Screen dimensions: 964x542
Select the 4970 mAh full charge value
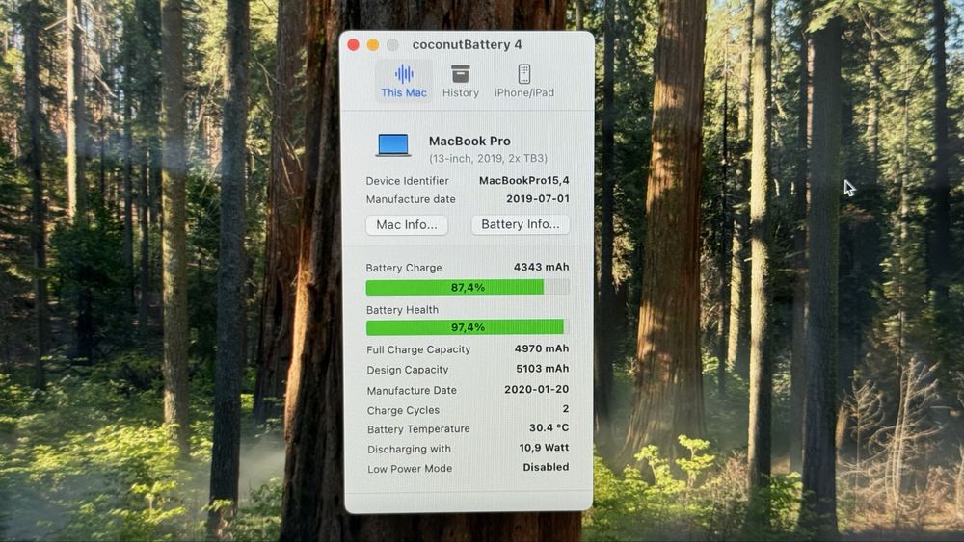[x=542, y=348]
